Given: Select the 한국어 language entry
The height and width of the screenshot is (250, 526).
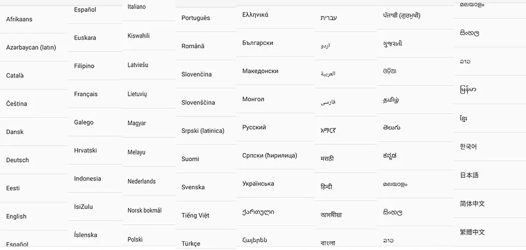Looking at the screenshot, I should (x=490, y=147).
